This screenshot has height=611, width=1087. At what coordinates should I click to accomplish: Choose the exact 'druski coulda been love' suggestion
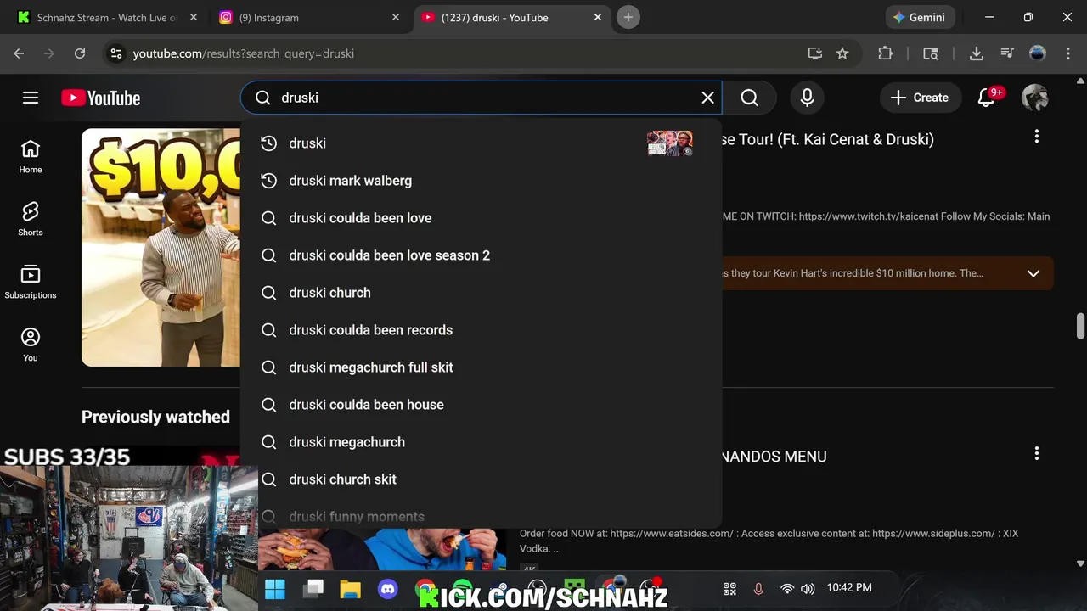tap(481, 218)
